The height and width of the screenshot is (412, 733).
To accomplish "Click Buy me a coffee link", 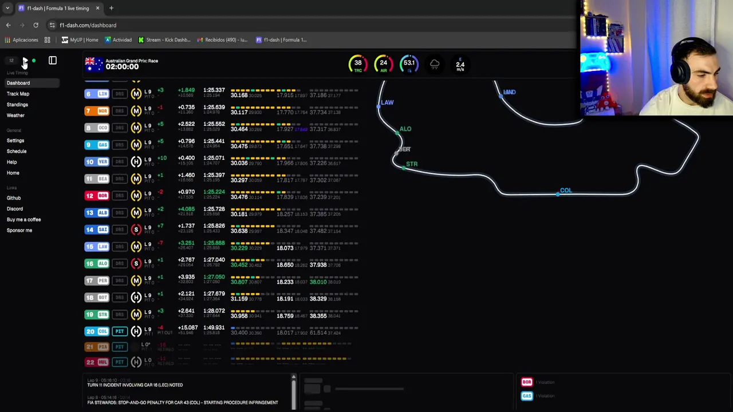I will 23,220.
